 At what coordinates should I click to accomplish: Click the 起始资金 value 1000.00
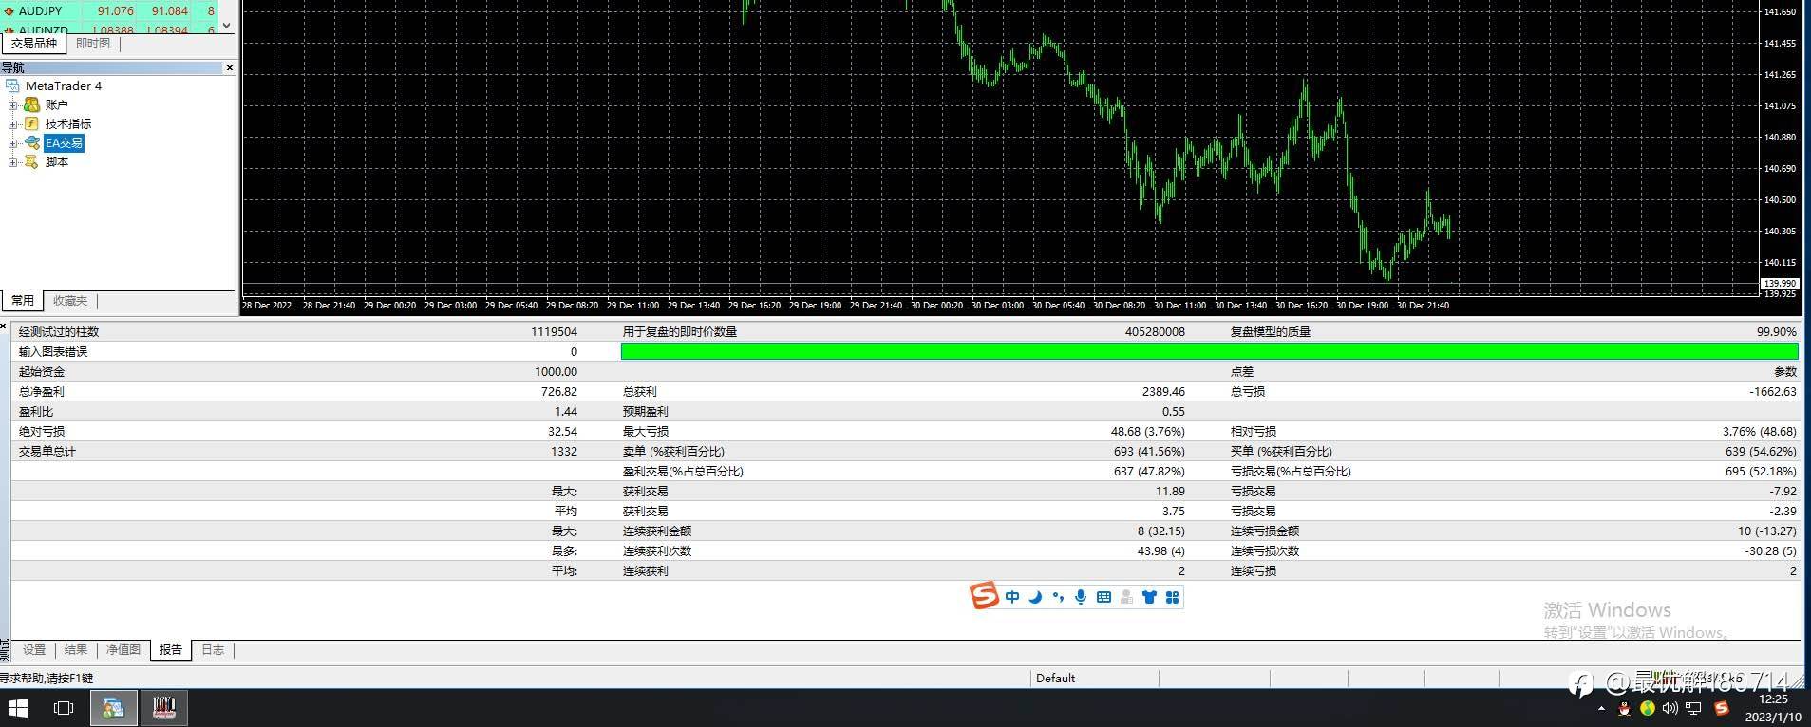click(x=556, y=372)
